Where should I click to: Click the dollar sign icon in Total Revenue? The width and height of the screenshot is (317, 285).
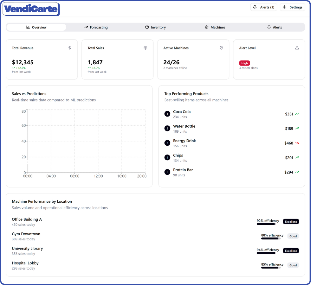[x=70, y=48]
